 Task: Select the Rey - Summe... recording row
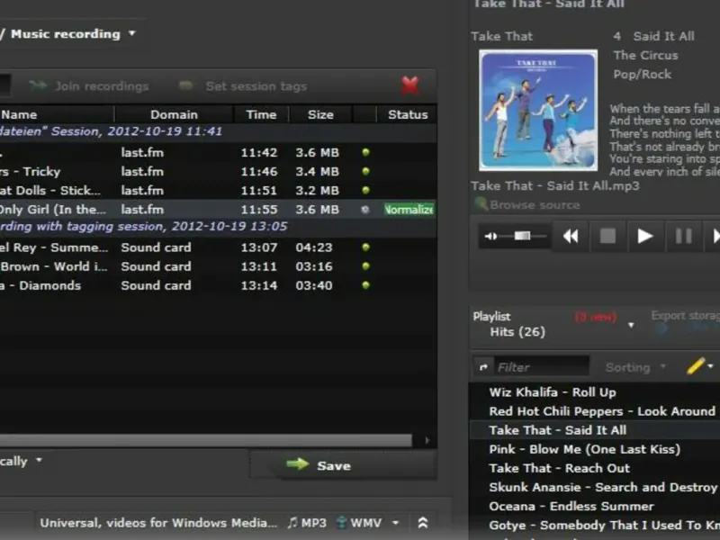pyautogui.click(x=218, y=247)
